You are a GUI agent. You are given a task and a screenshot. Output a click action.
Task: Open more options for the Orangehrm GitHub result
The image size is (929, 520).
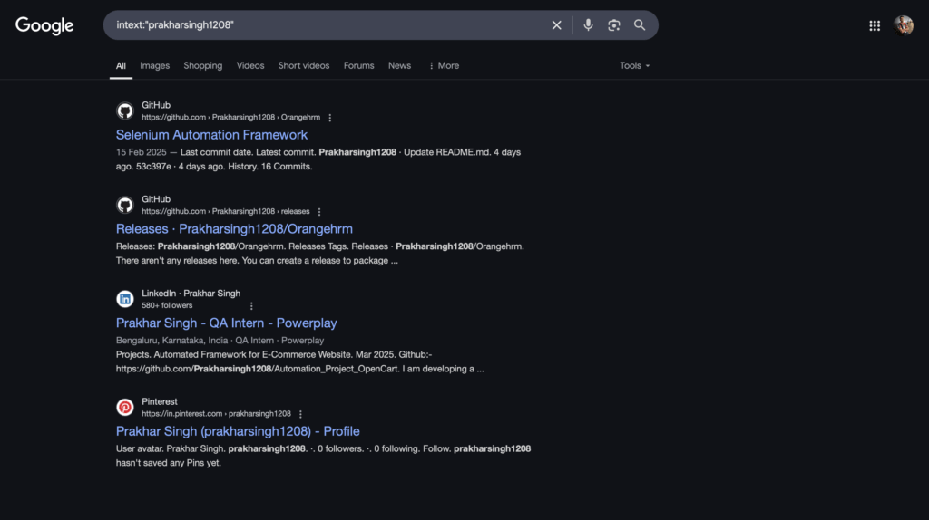point(330,118)
